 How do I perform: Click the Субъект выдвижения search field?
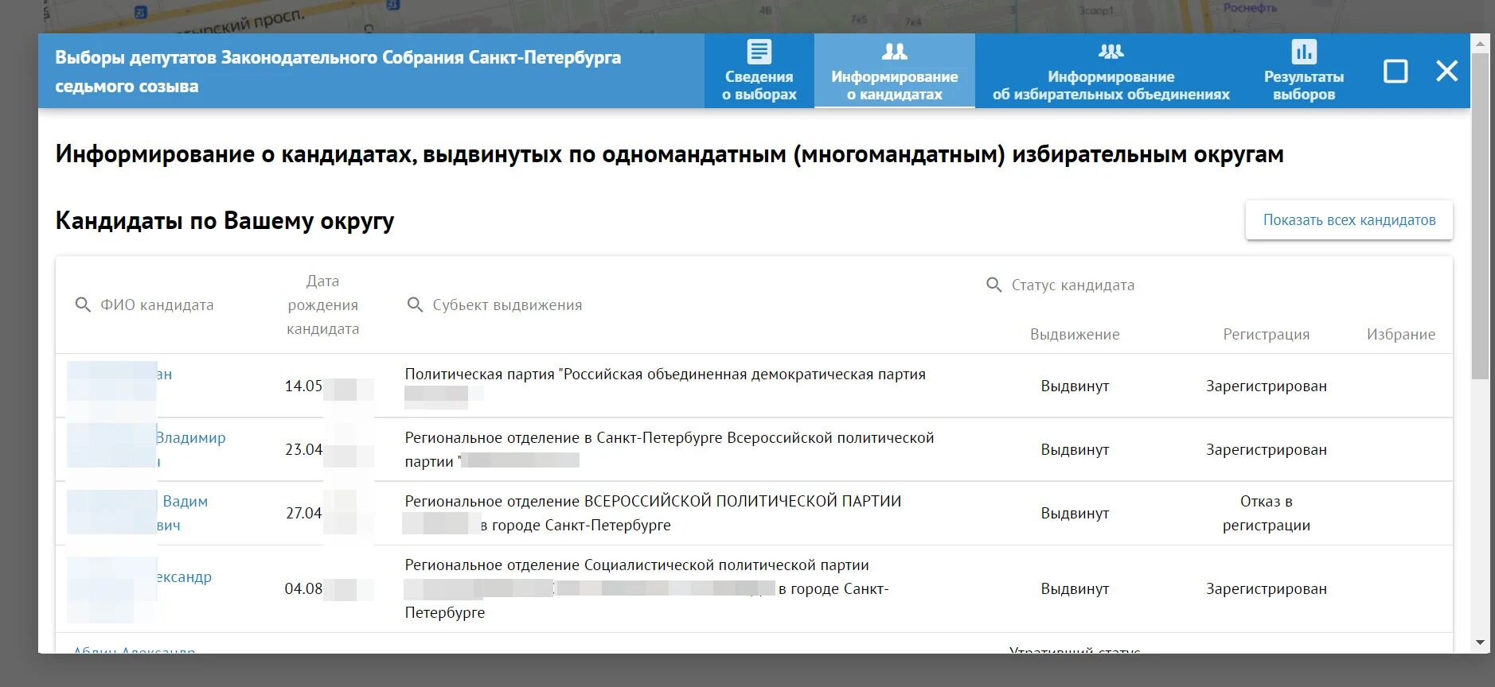tap(507, 305)
